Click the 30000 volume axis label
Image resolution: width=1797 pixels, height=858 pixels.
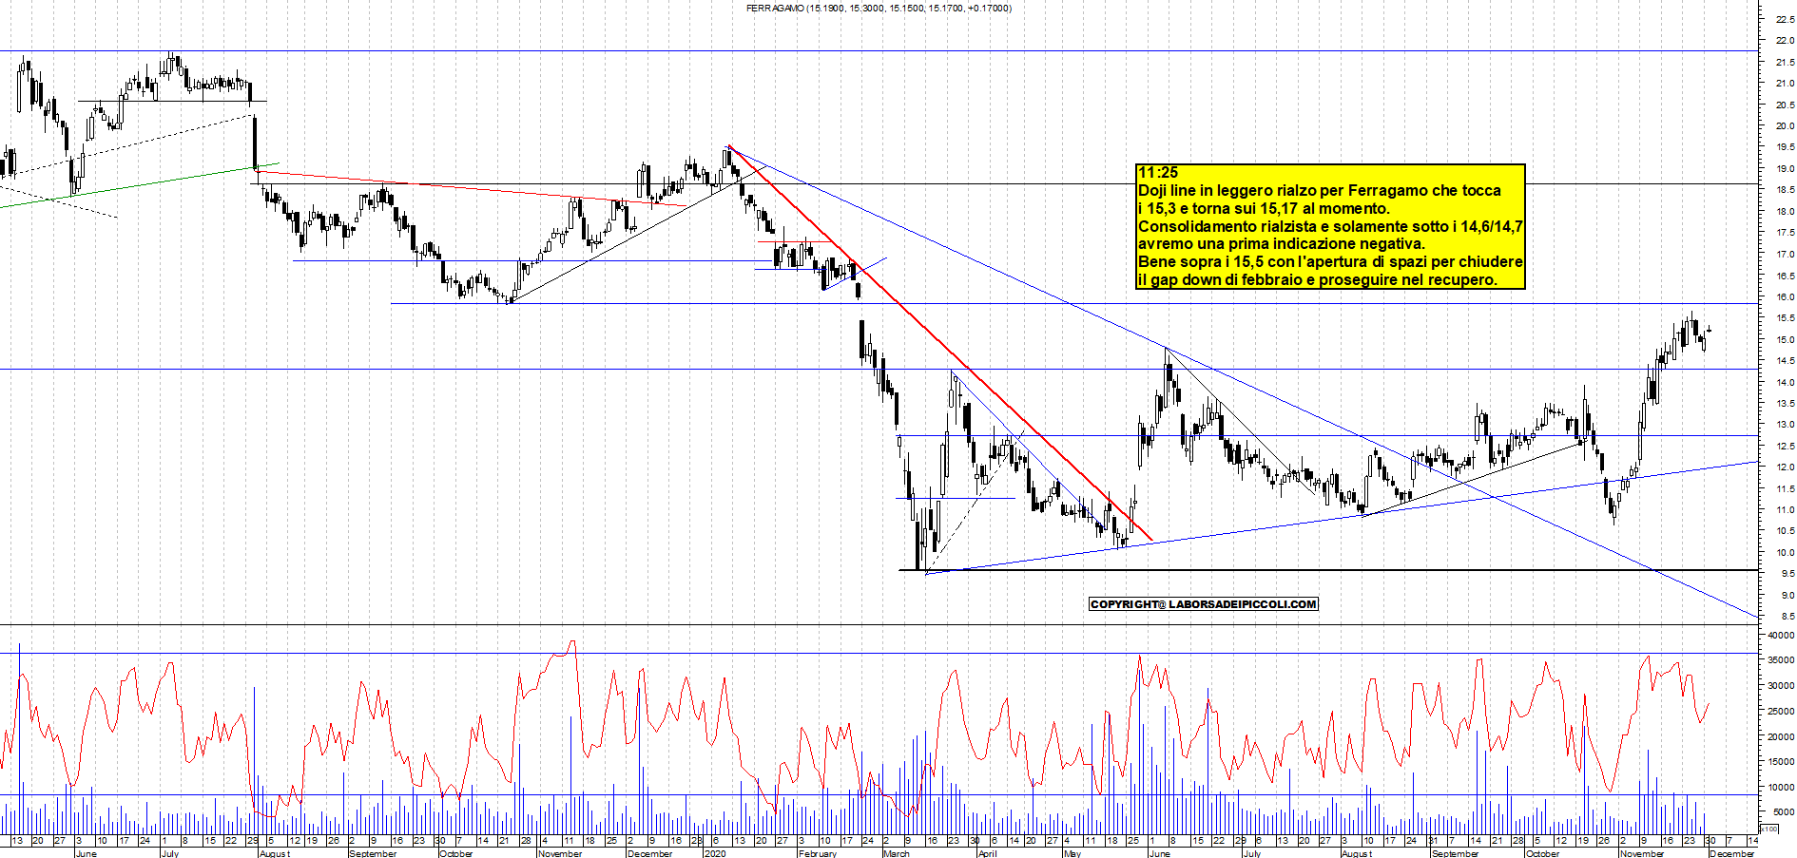tap(1782, 686)
